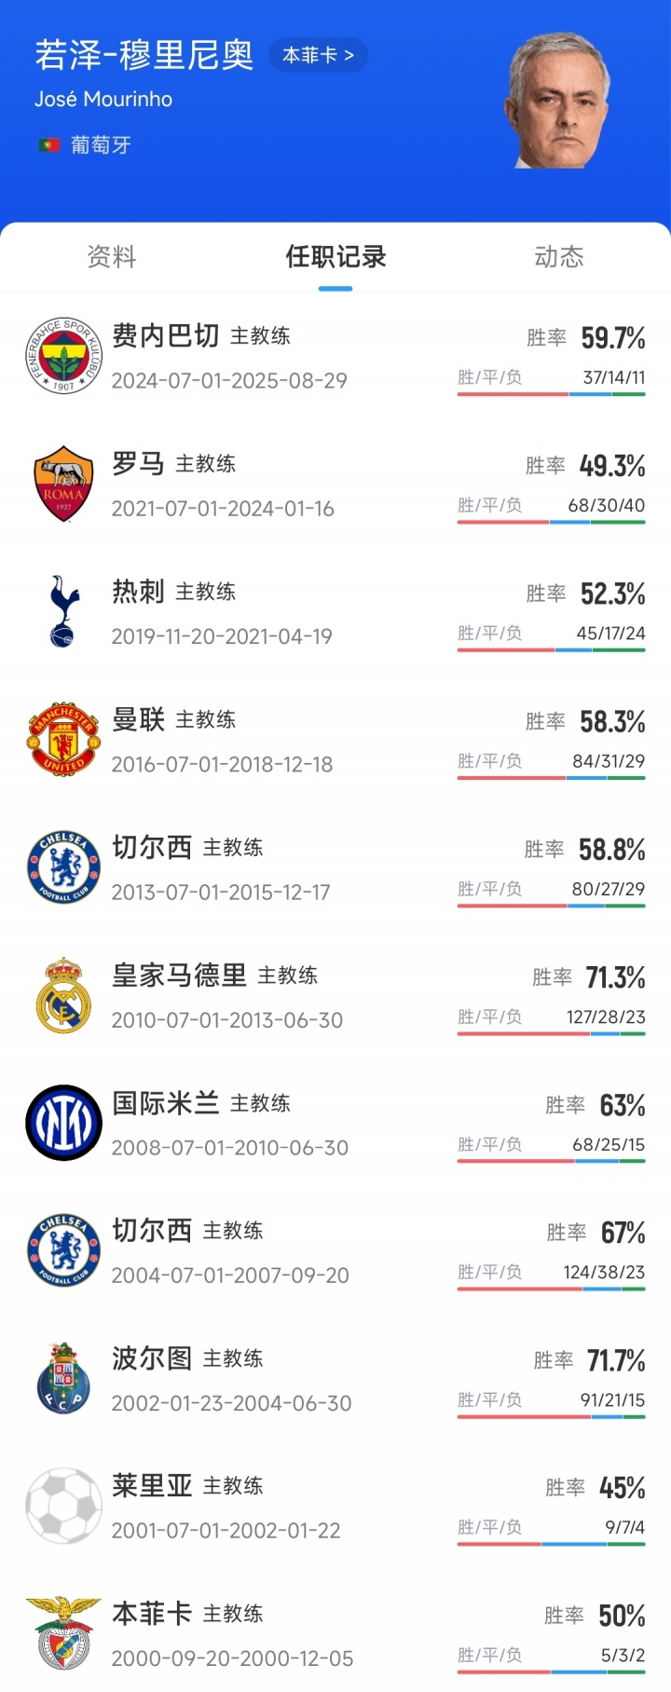Switch to the 资料 tab
671x1692 pixels.
tap(112, 256)
